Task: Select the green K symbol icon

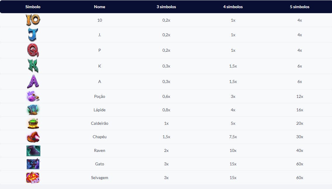Action: pos(33,66)
